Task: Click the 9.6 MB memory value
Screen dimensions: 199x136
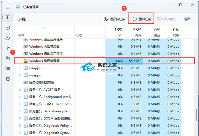Action: pyautogui.click(x=136, y=126)
